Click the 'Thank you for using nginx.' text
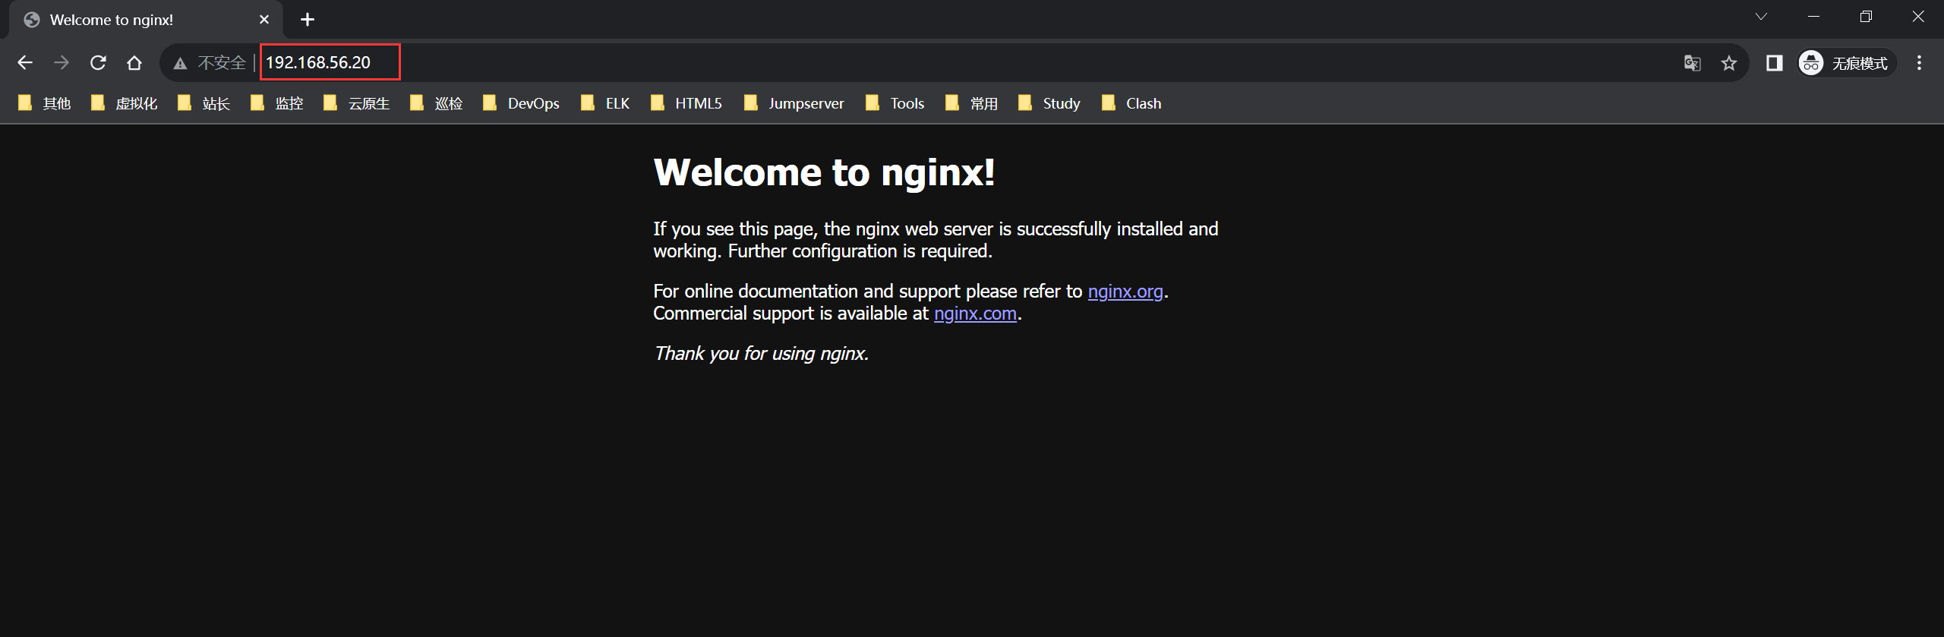Viewport: 1944px width, 637px height. point(761,354)
